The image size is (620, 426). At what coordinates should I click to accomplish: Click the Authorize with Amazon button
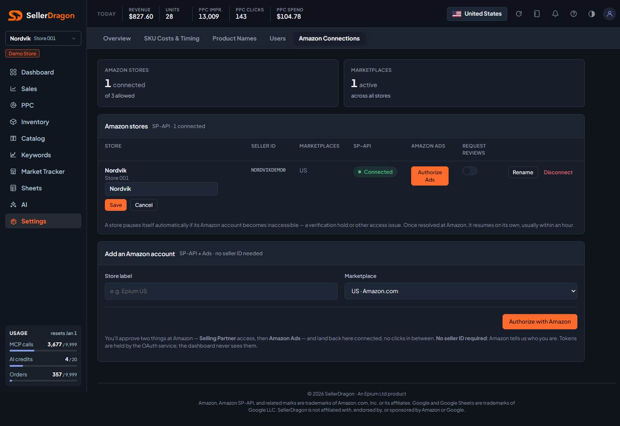[540, 322]
